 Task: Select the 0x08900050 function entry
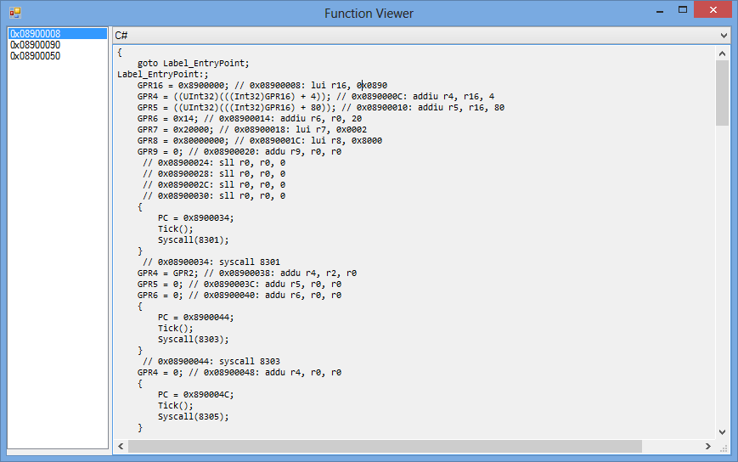point(35,56)
